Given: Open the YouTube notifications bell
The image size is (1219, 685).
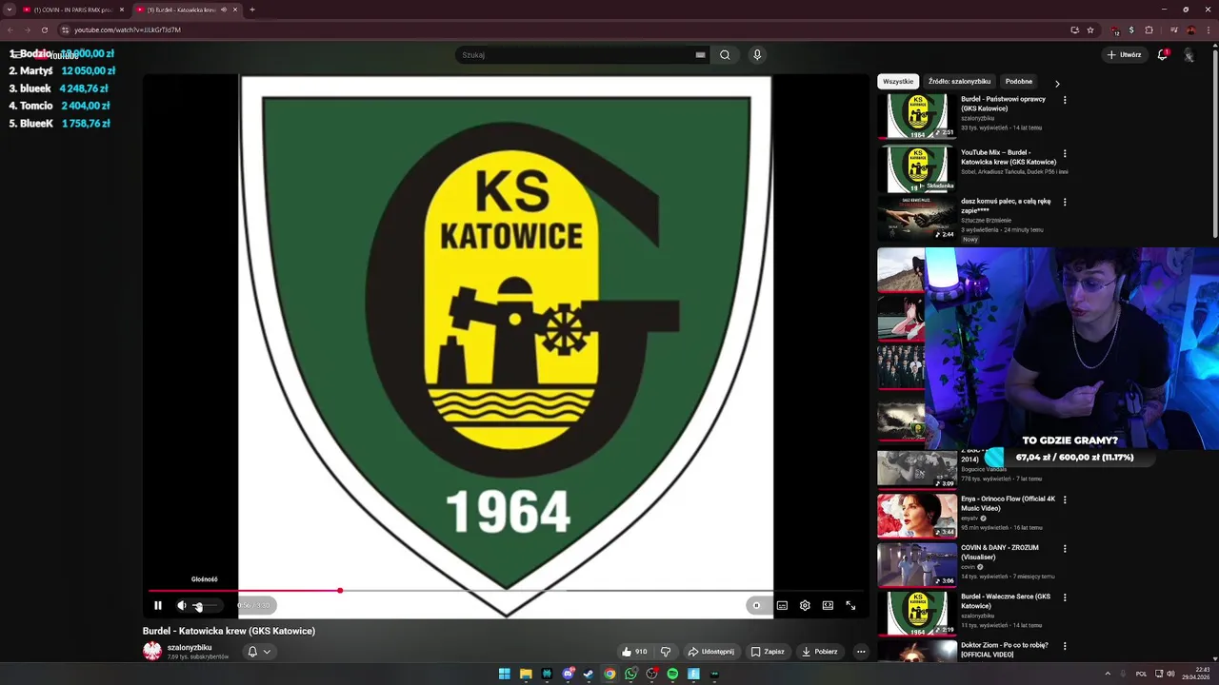Looking at the screenshot, I should pos(1163,55).
